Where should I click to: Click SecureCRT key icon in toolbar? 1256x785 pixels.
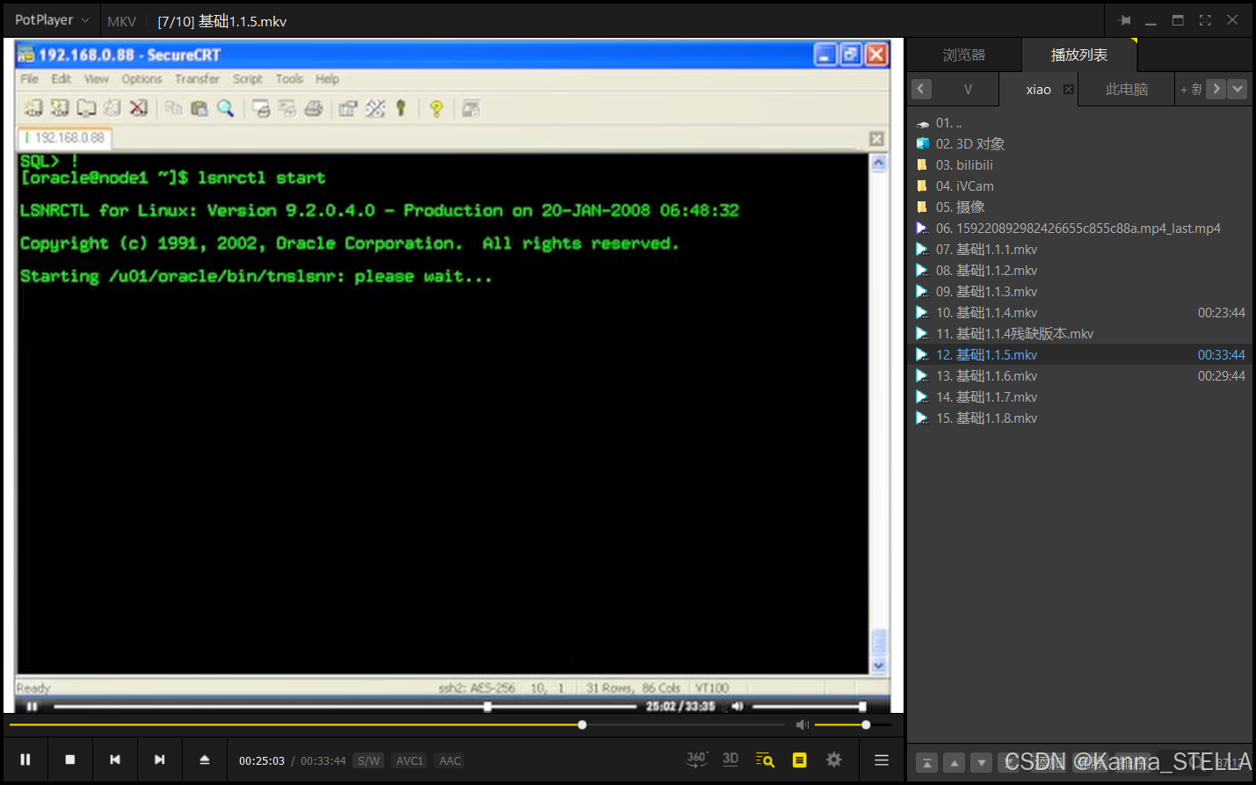point(401,108)
